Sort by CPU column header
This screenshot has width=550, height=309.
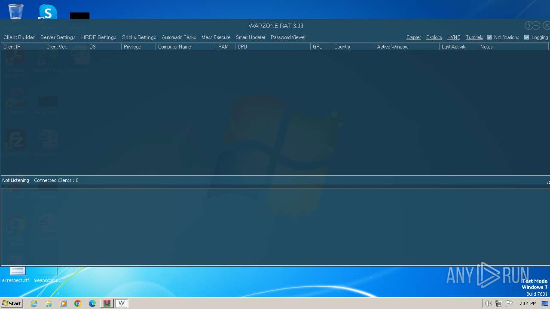tap(273, 47)
